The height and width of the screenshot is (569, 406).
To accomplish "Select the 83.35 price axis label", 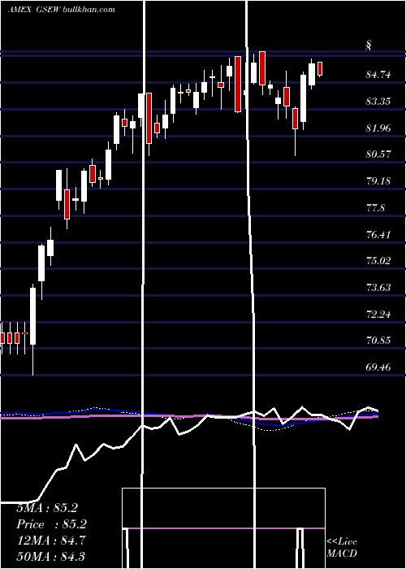I will (378, 102).
